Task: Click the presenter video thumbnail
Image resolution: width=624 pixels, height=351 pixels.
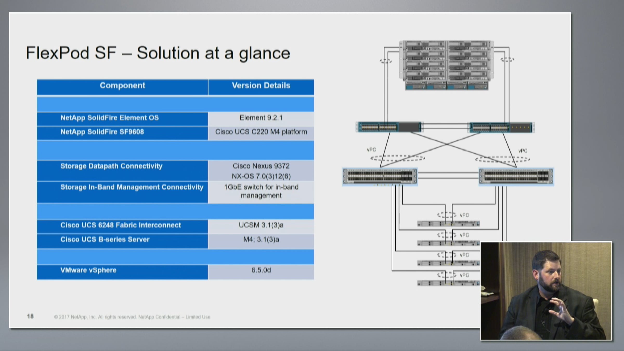Action: (x=546, y=291)
